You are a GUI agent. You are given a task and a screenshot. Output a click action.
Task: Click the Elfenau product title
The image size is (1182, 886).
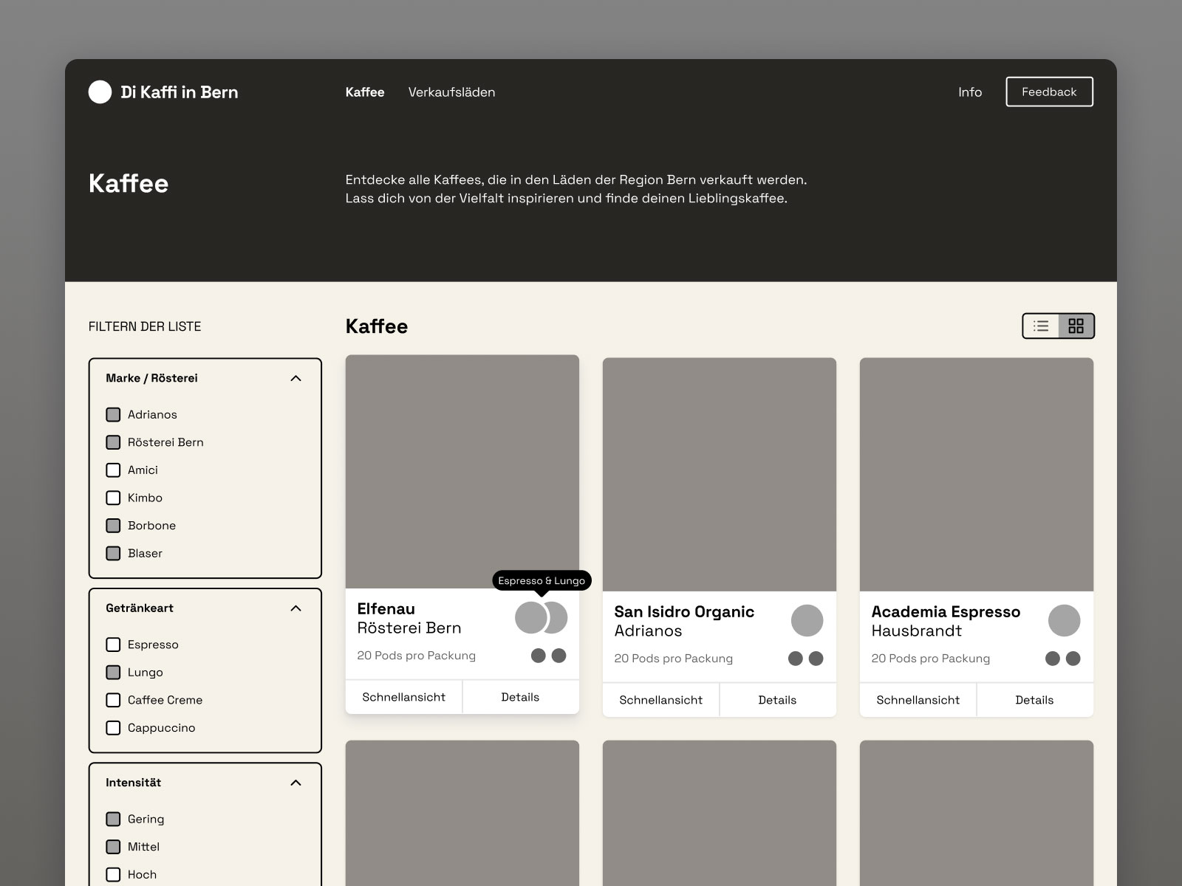point(386,609)
